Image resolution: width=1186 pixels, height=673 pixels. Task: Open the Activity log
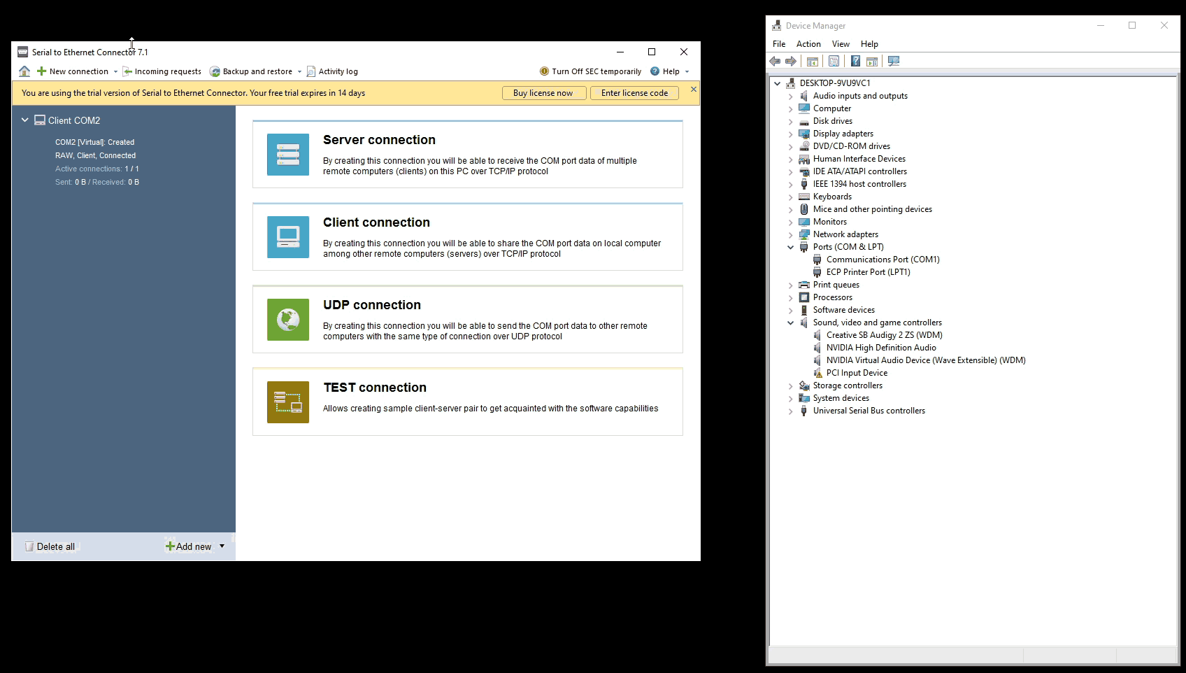pyautogui.click(x=332, y=71)
